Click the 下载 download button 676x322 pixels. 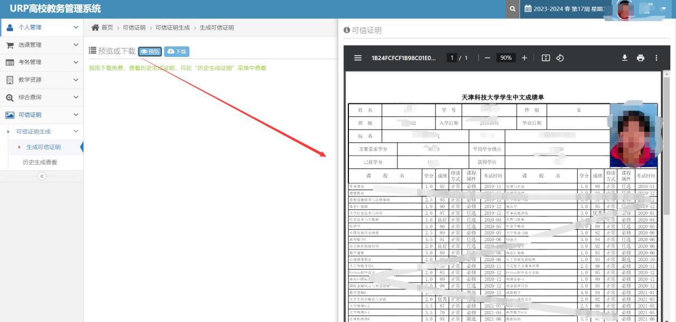(177, 51)
